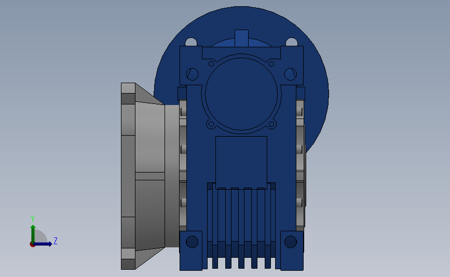The width and height of the screenshot is (450, 277).
Task: Select the top-right lifting hole of gearbox
Action: (x=292, y=42)
